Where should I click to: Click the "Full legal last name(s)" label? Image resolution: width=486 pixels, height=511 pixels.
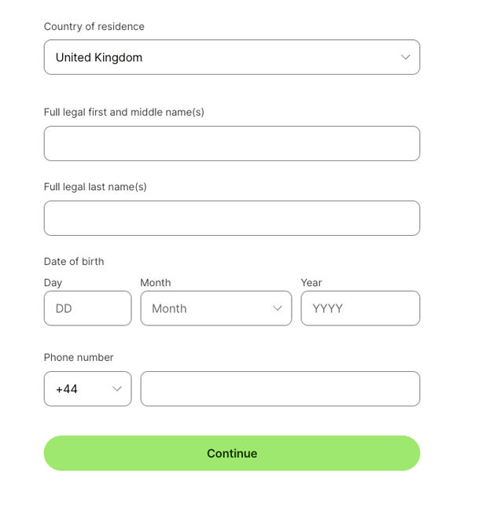95,187
